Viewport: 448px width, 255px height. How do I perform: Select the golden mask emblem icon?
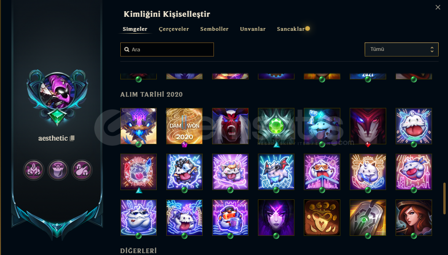(322, 218)
